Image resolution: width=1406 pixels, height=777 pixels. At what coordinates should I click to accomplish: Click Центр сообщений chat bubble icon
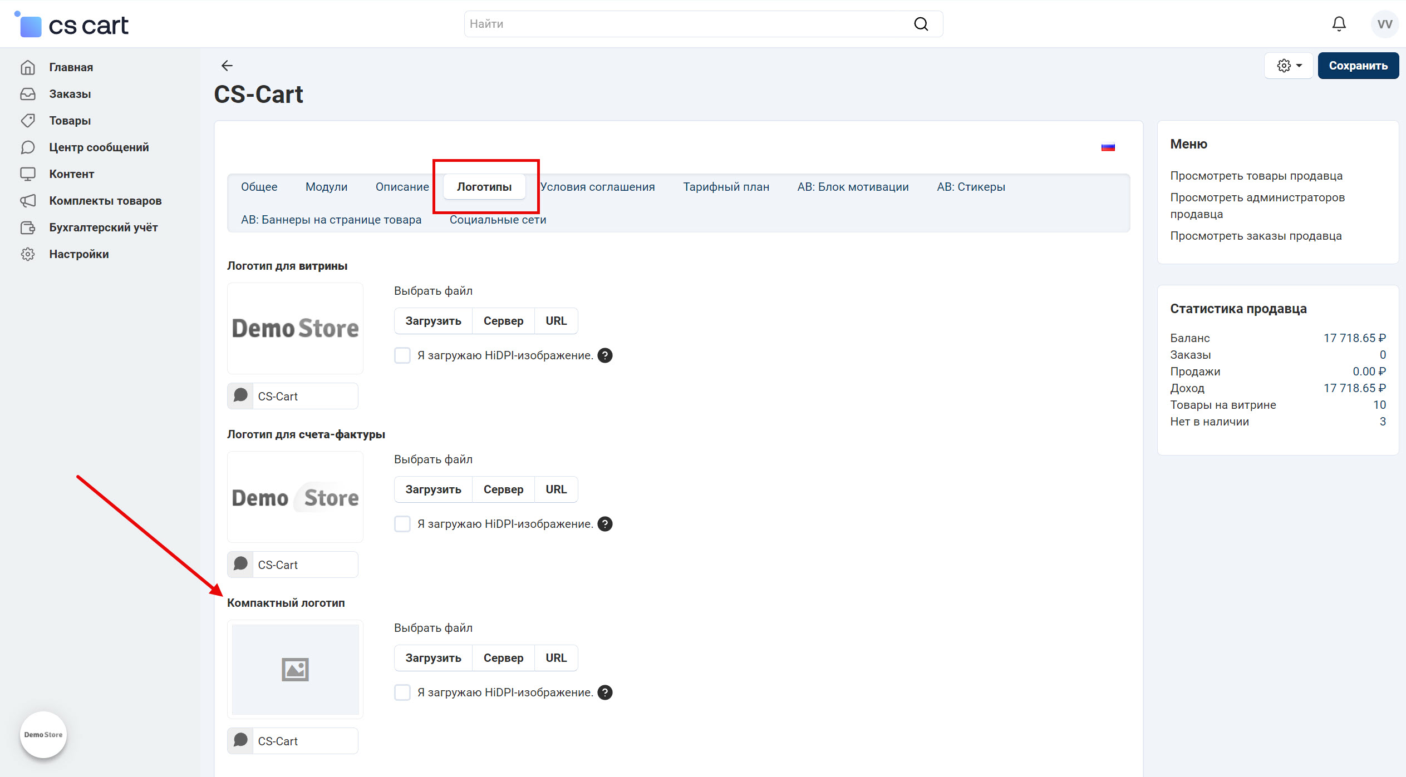pyautogui.click(x=28, y=147)
